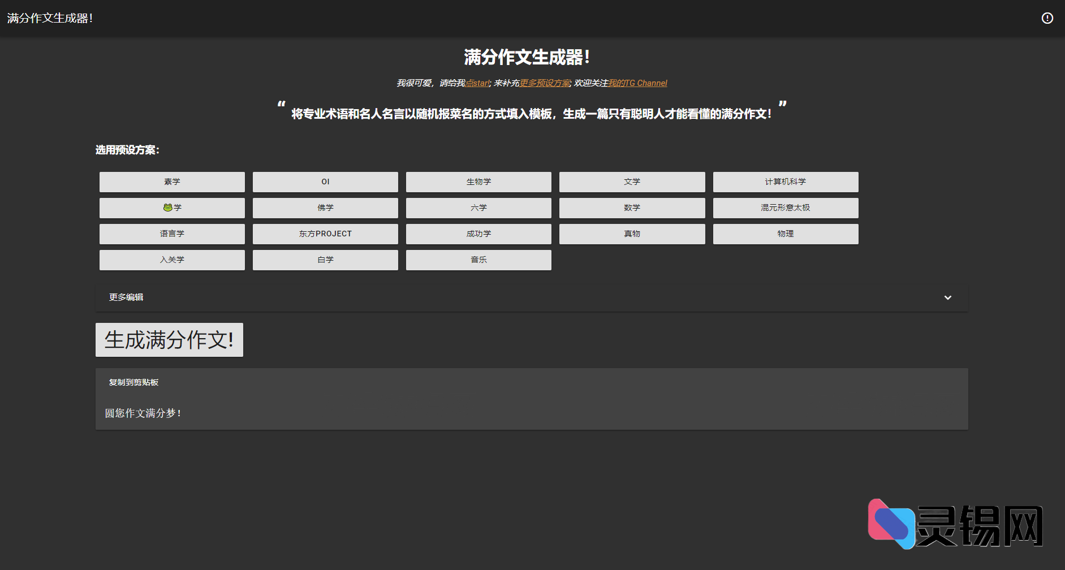Open the 更多预设方案 link

click(x=545, y=83)
